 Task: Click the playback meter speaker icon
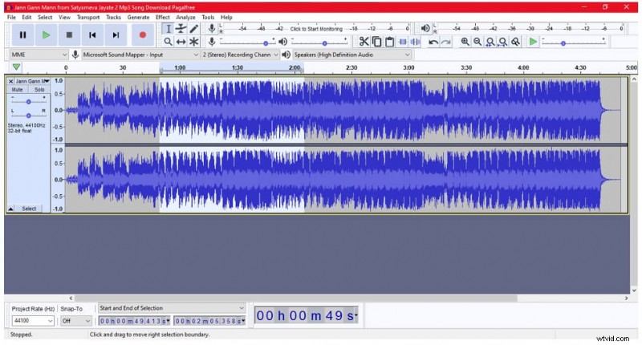[425, 29]
